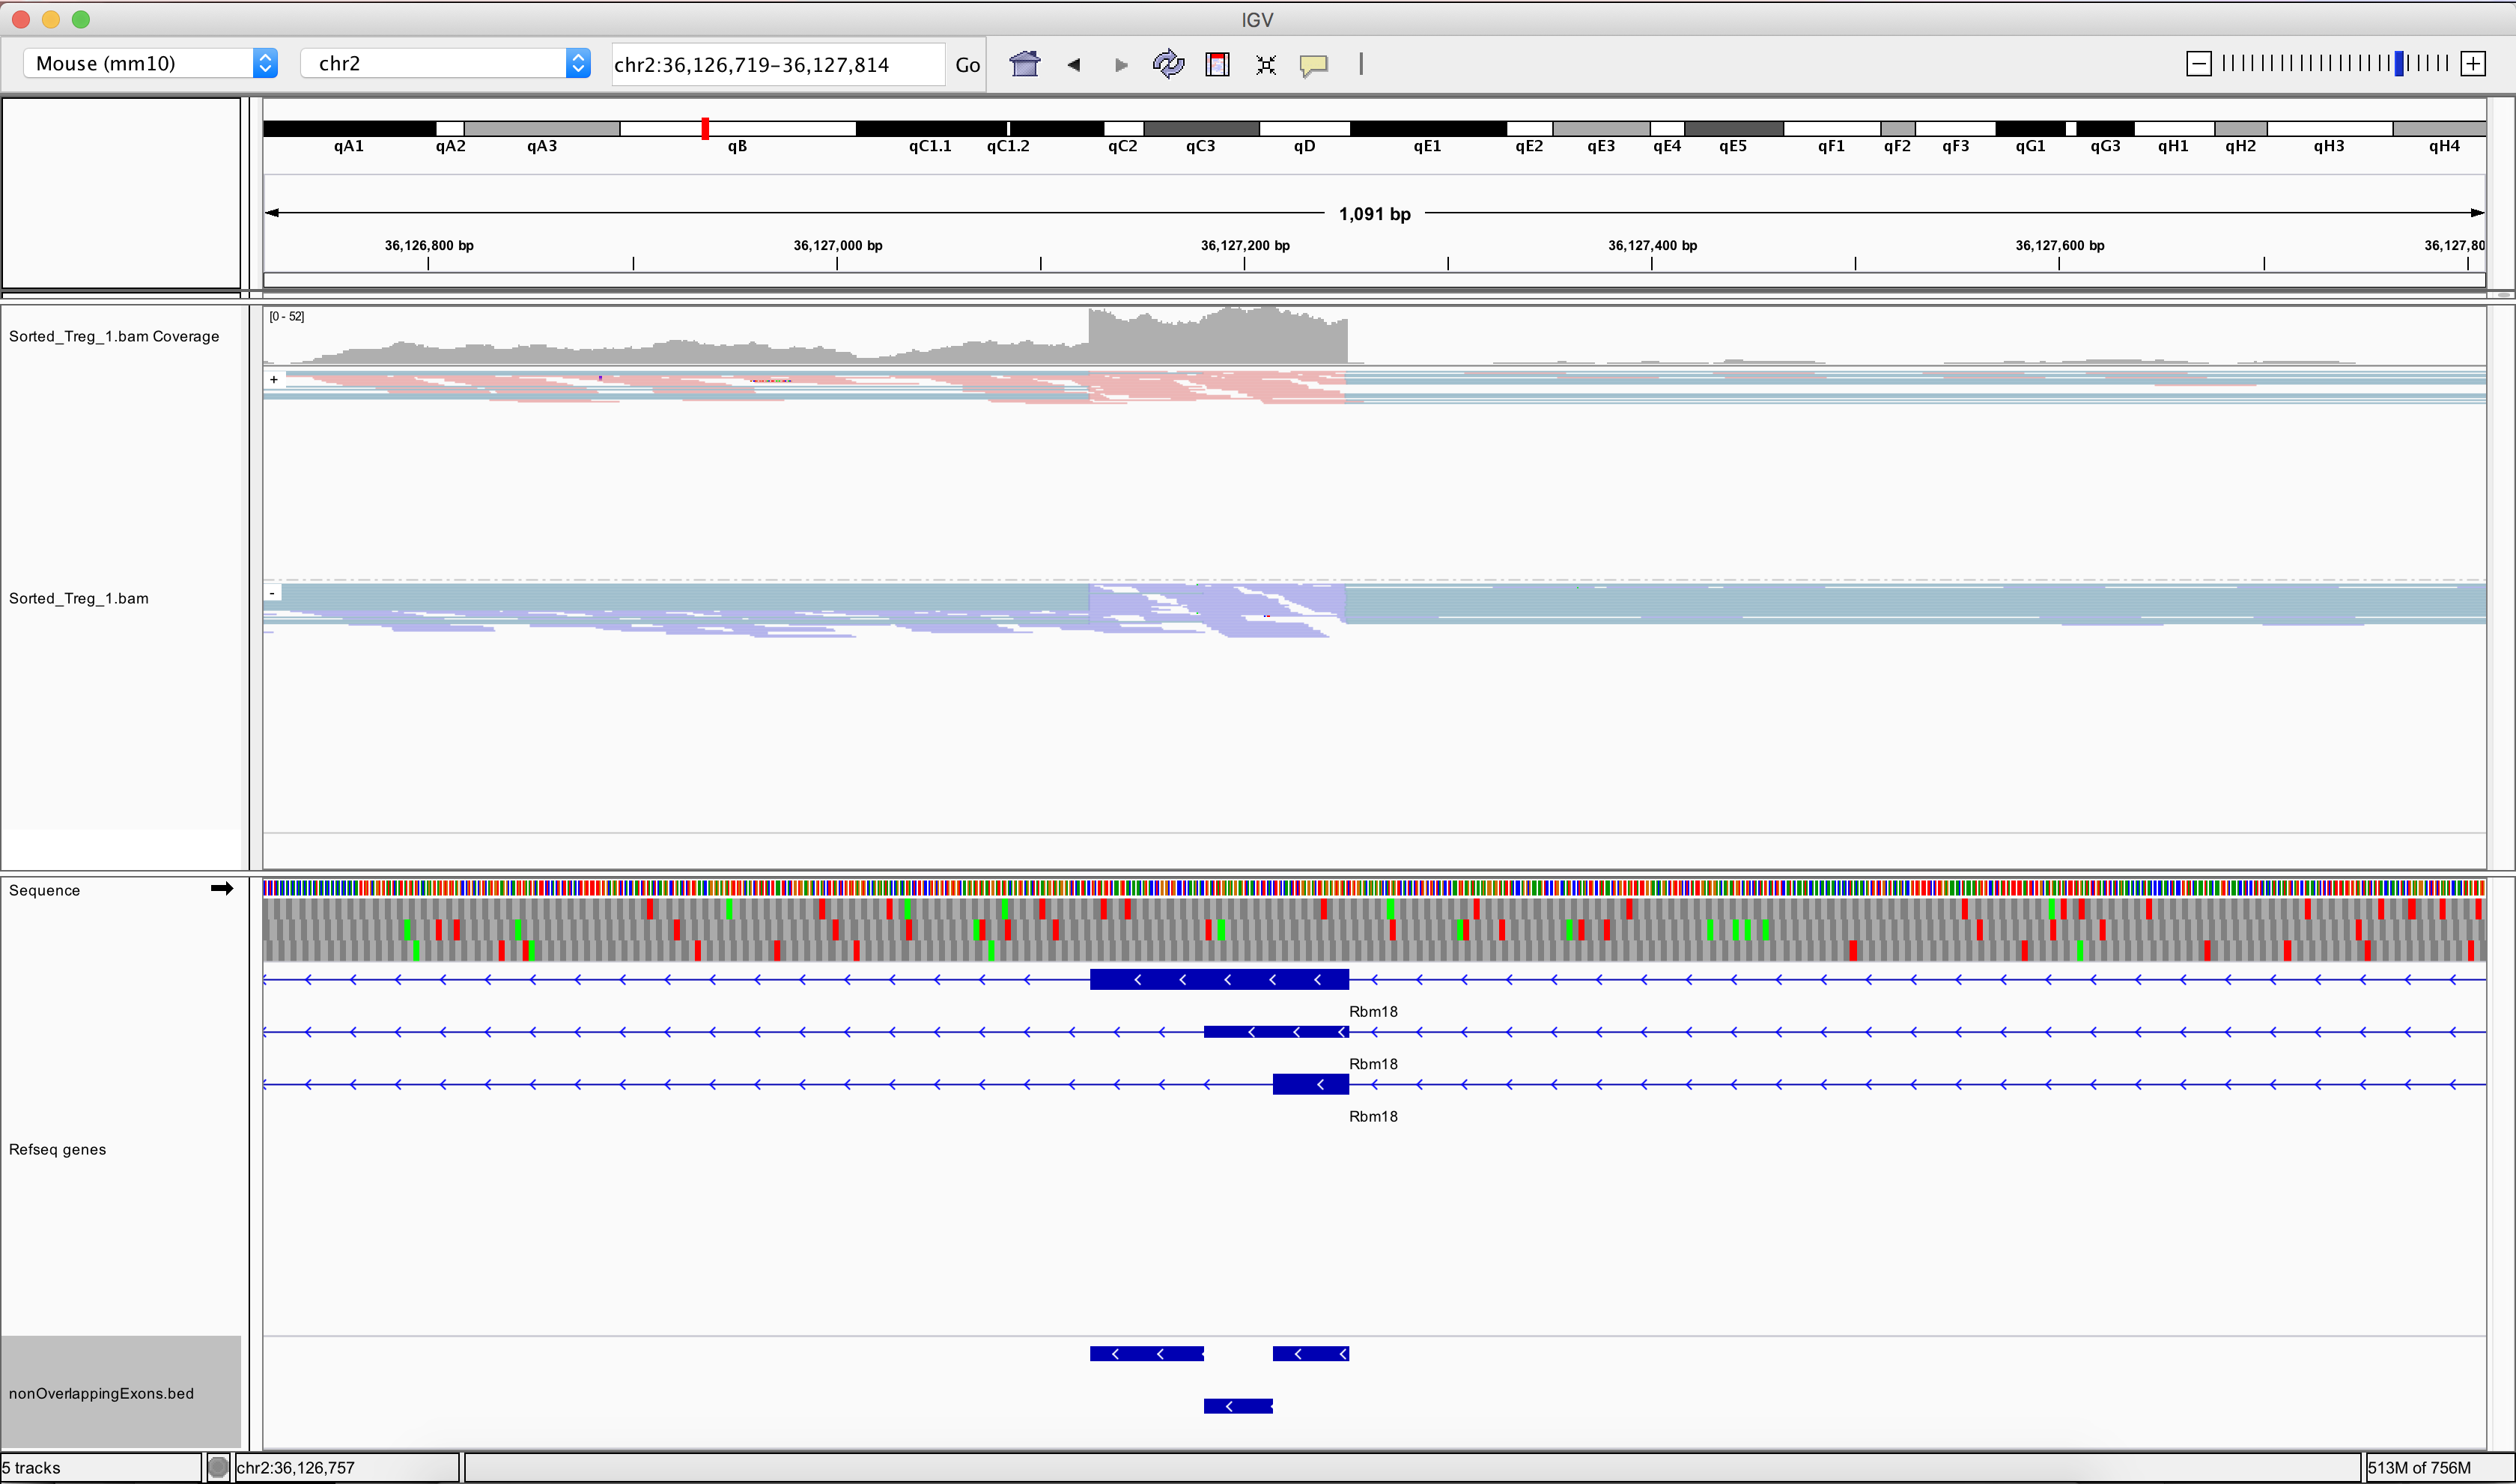Viewport: 2516px width, 1484px height.
Task: Click the third Rbm18 transcript exon
Action: click(x=1311, y=1084)
